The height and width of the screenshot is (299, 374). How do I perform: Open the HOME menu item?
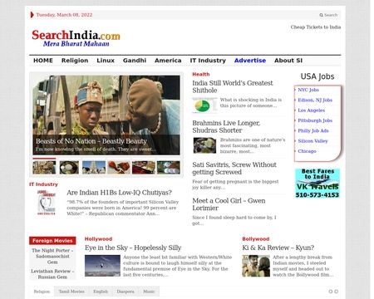tap(43, 61)
